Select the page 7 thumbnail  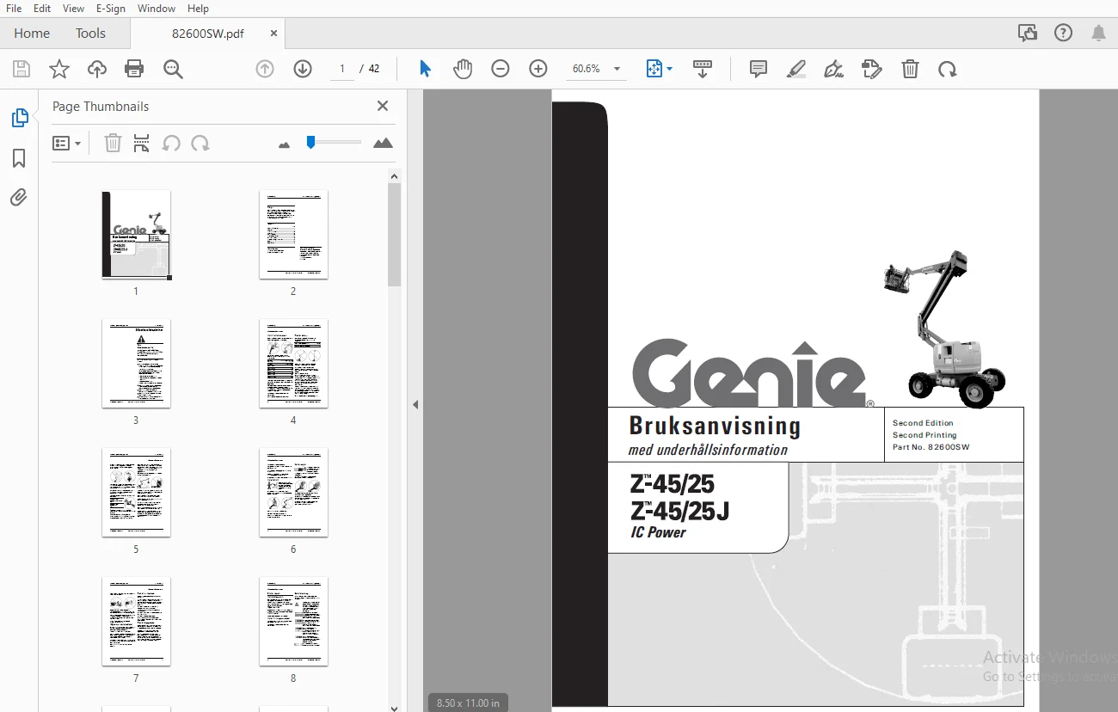136,622
